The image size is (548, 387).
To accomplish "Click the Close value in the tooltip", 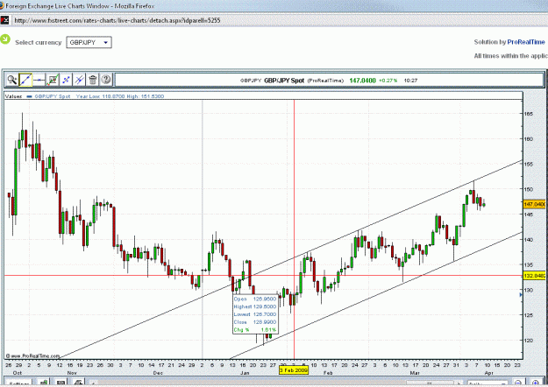I will point(265,322).
